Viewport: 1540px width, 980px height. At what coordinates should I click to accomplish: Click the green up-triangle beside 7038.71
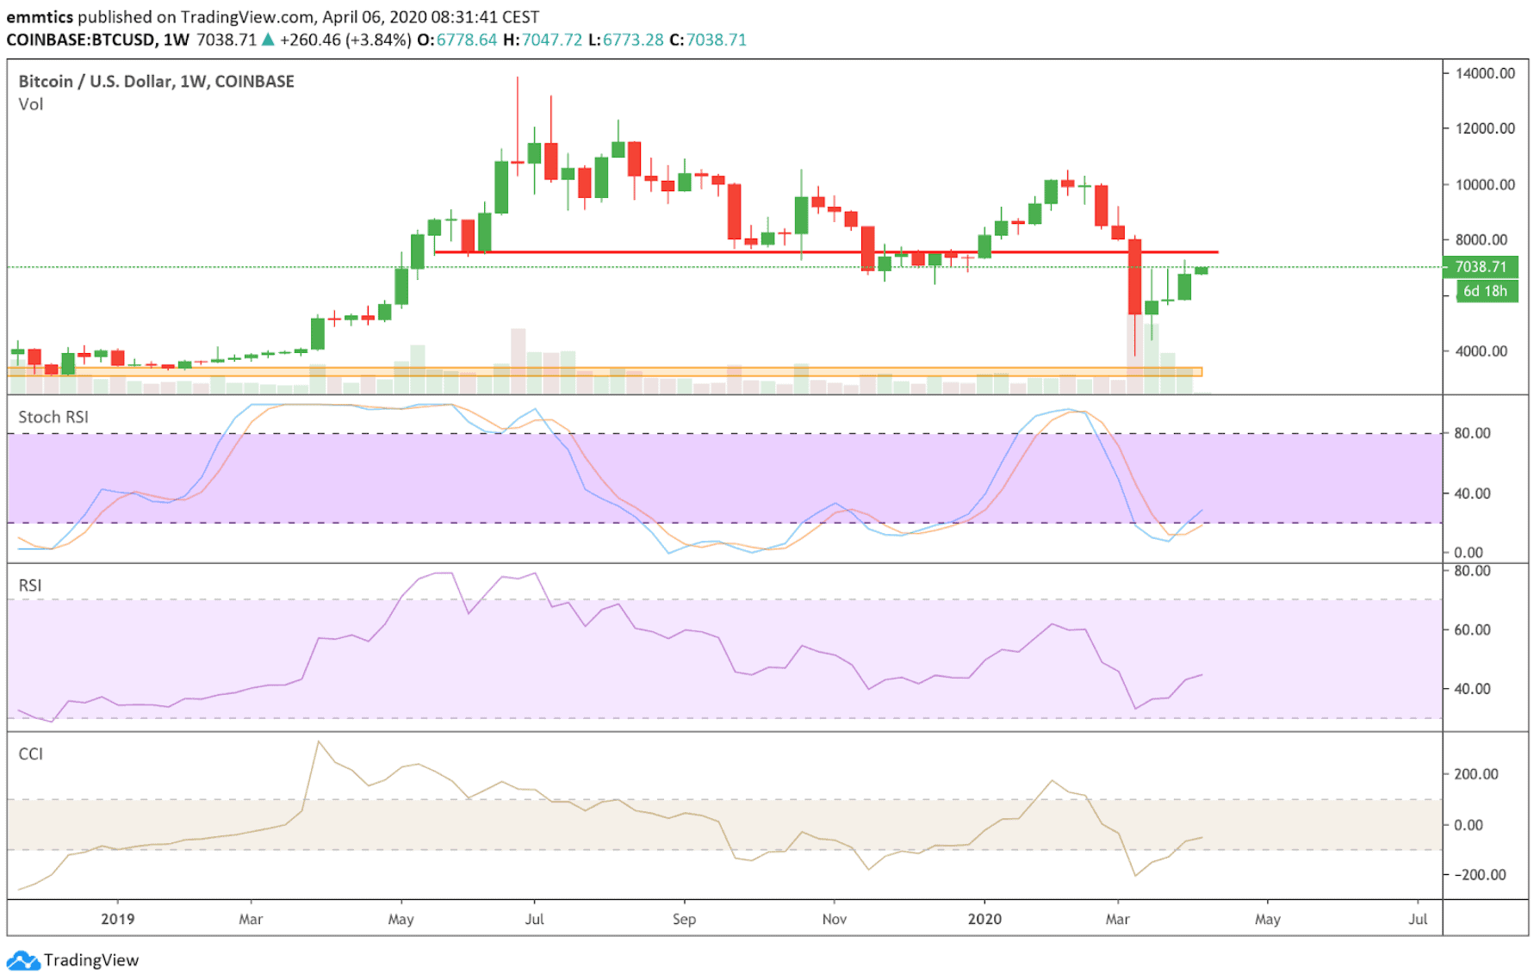268,40
